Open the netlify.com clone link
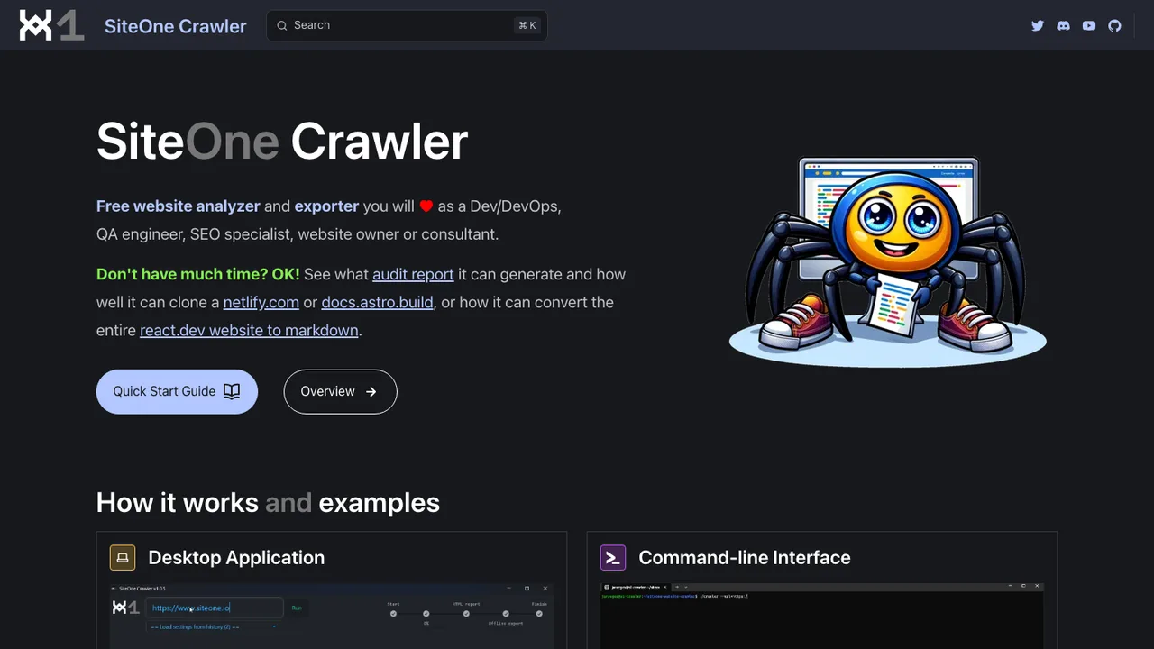 click(x=261, y=302)
